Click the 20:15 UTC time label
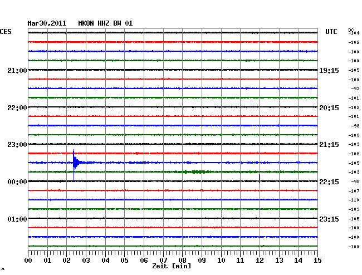The width and height of the screenshot is (362, 275). click(329, 108)
